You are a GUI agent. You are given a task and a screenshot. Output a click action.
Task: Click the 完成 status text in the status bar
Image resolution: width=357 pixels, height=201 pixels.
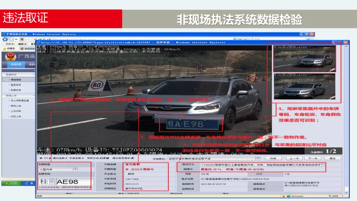click(x=39, y=196)
